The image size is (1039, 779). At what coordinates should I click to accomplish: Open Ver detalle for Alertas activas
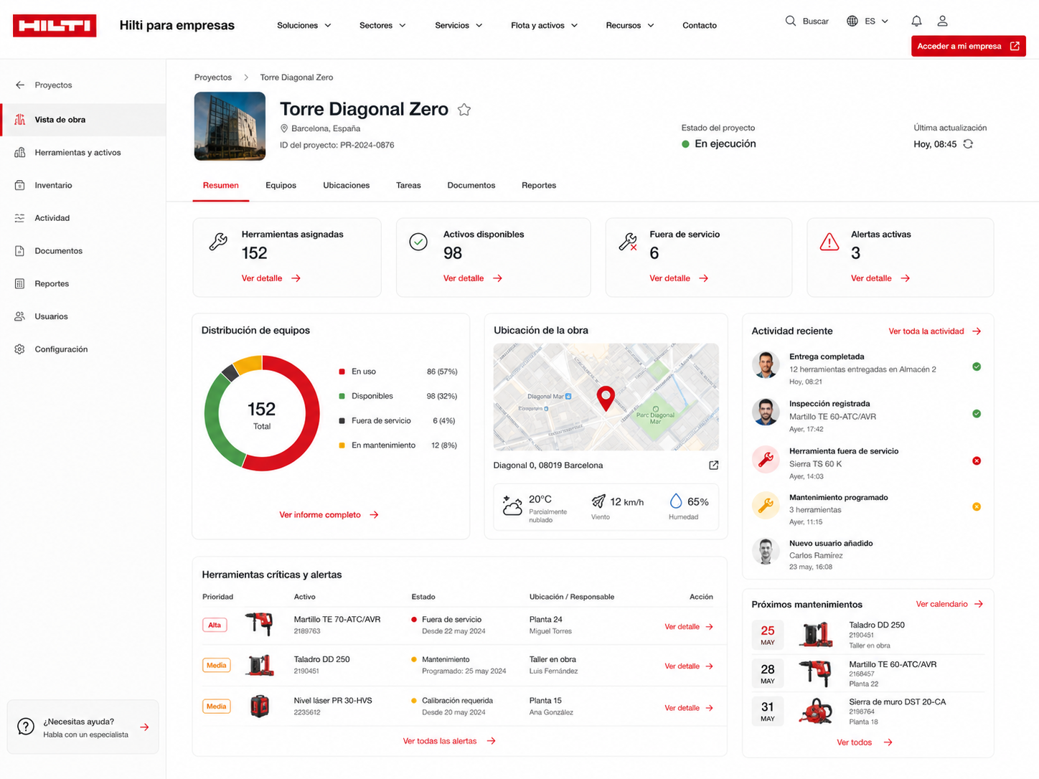pos(880,278)
